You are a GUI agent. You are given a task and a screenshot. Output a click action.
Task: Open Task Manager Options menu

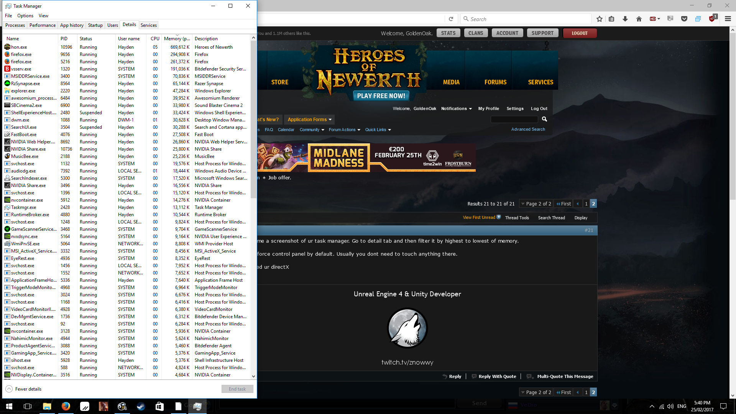[25, 16]
